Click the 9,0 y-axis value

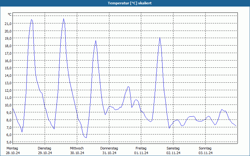[9, 113]
